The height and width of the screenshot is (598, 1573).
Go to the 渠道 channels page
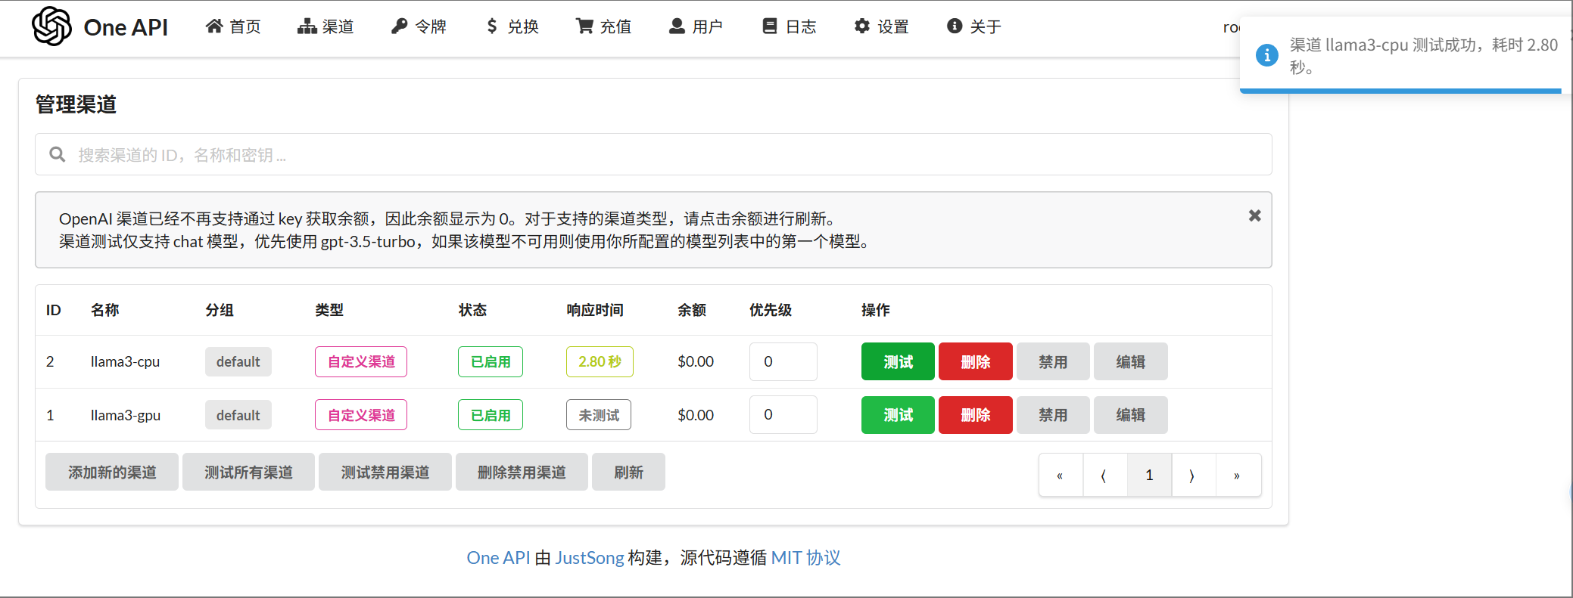[x=326, y=27]
